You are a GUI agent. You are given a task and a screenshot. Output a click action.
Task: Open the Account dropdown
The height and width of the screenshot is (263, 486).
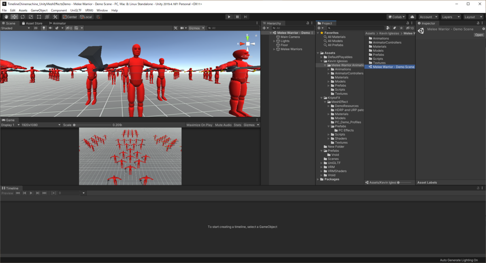[428, 17]
